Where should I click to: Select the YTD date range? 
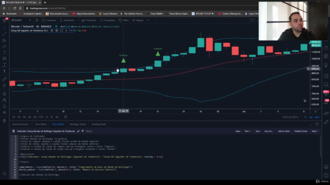tap(41, 117)
